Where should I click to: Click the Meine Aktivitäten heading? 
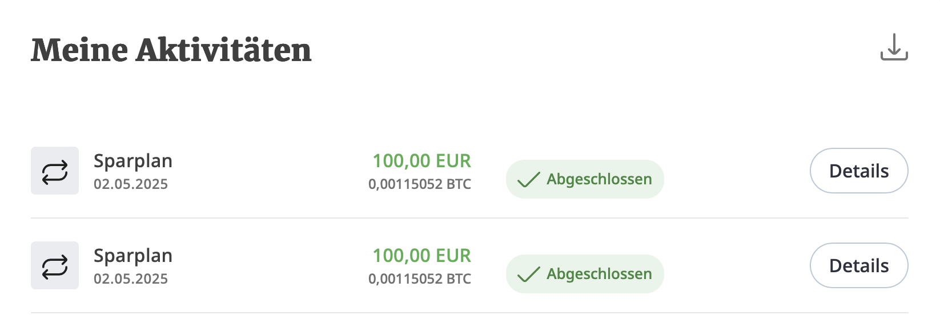coord(171,50)
